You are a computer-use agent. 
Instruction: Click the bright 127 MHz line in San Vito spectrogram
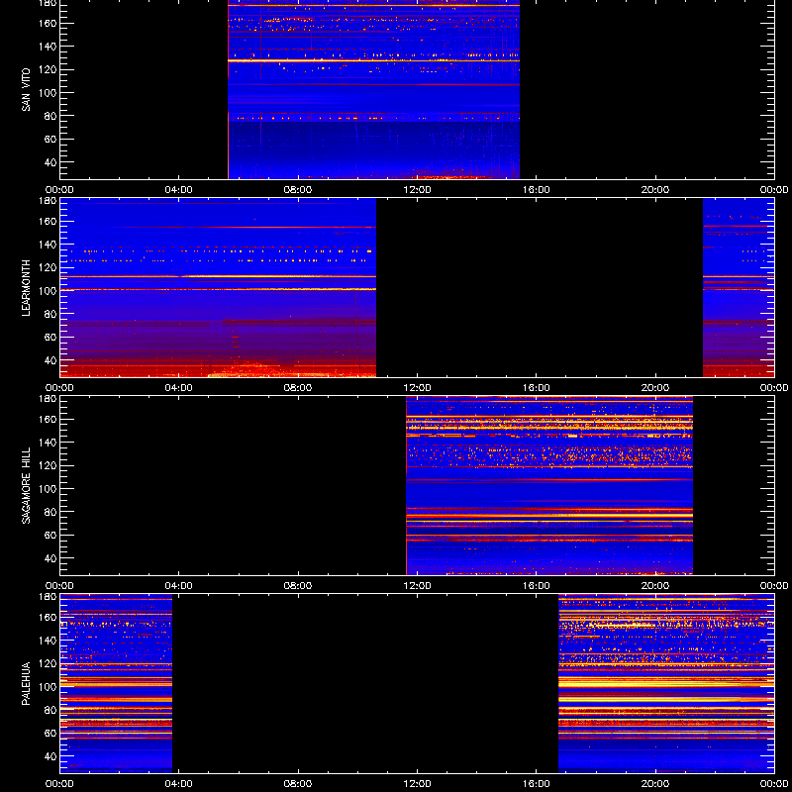(x=374, y=60)
